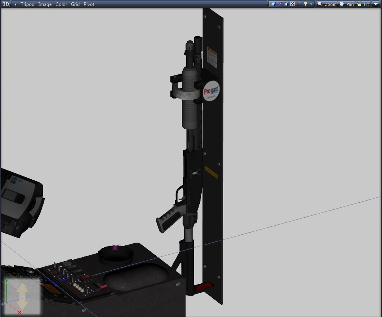Image resolution: width=382 pixels, height=317 pixels.
Task: Select the blue solid shading icon
Action: pos(273,4)
